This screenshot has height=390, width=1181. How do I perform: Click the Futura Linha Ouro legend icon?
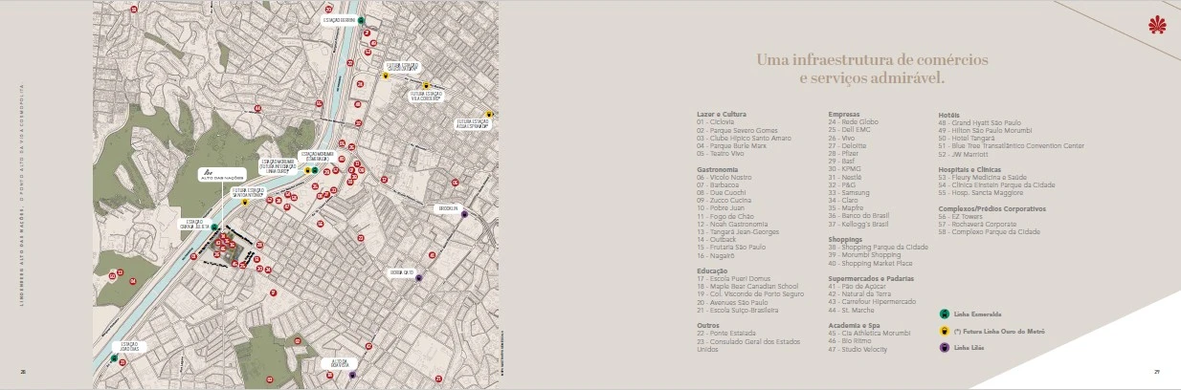pyautogui.click(x=945, y=331)
